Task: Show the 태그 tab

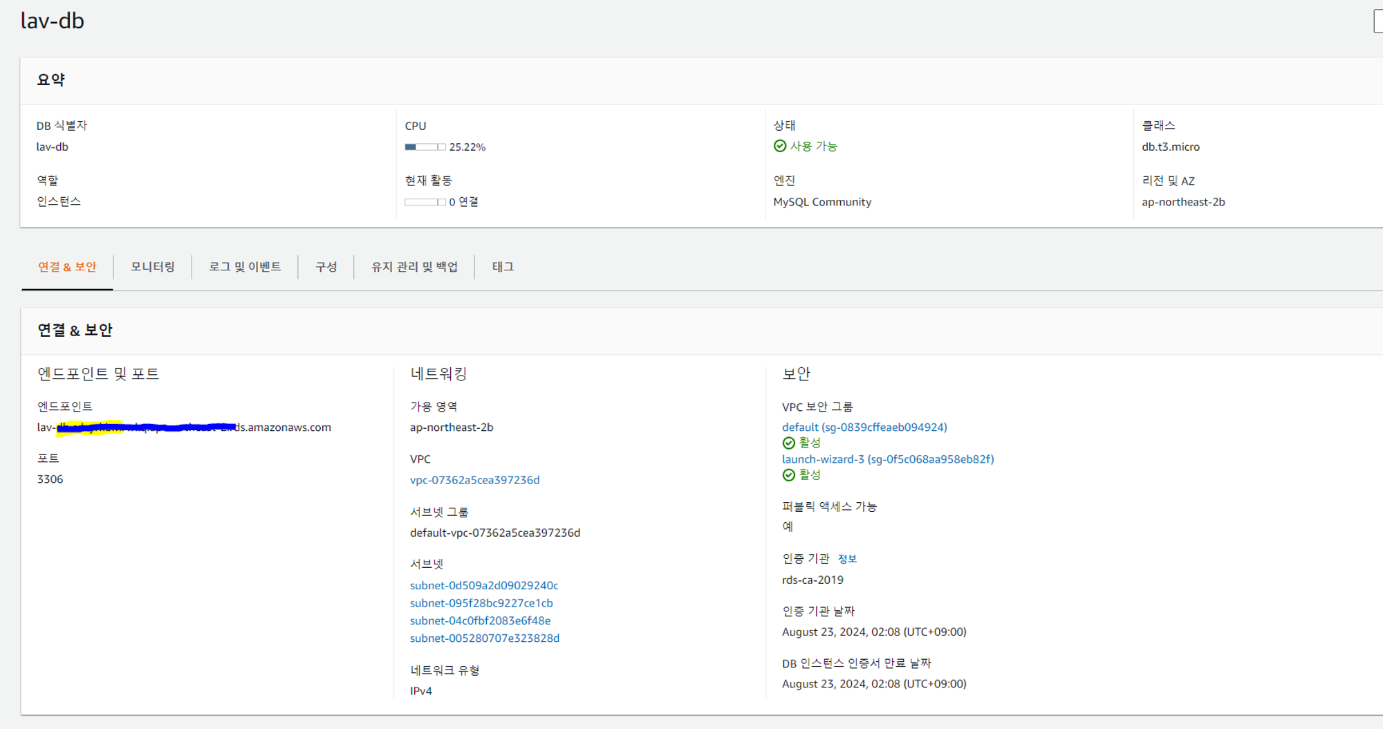Action: pyautogui.click(x=503, y=267)
